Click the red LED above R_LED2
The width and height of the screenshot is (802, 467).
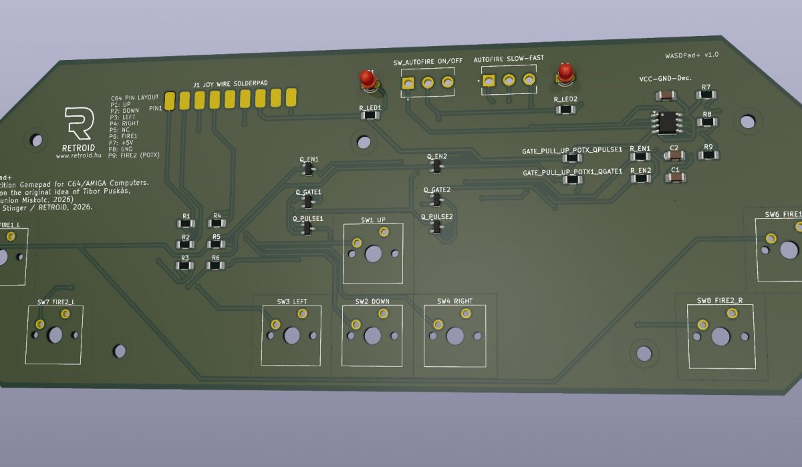[565, 75]
